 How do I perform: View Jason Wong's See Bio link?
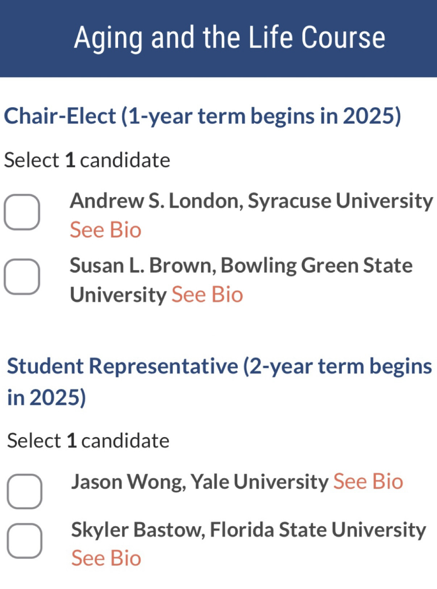click(368, 482)
